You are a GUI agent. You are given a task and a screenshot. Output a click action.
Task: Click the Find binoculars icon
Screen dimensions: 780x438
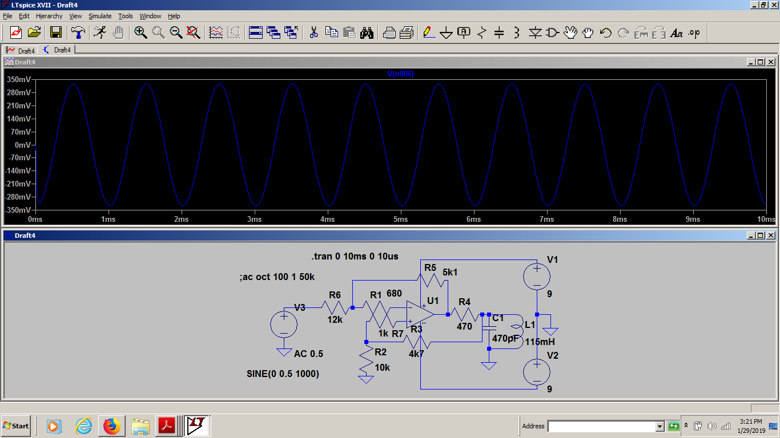click(367, 33)
